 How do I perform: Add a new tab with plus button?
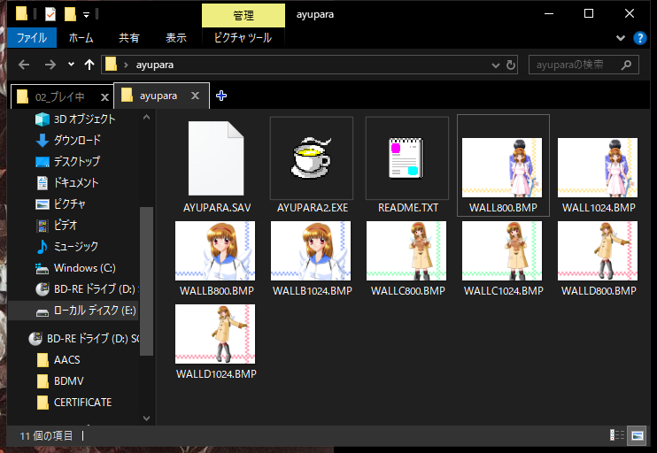click(221, 96)
